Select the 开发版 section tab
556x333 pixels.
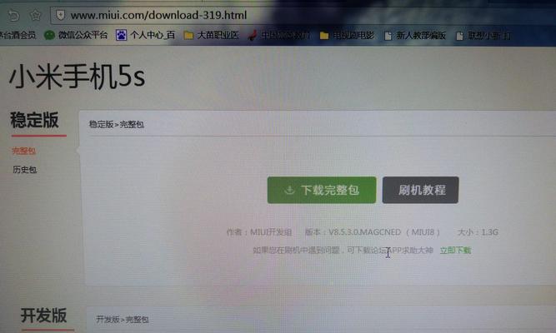pos(43,315)
